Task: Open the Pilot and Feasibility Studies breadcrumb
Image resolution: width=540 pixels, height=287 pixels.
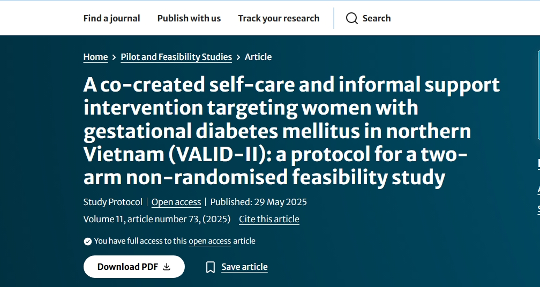Action: pos(176,57)
